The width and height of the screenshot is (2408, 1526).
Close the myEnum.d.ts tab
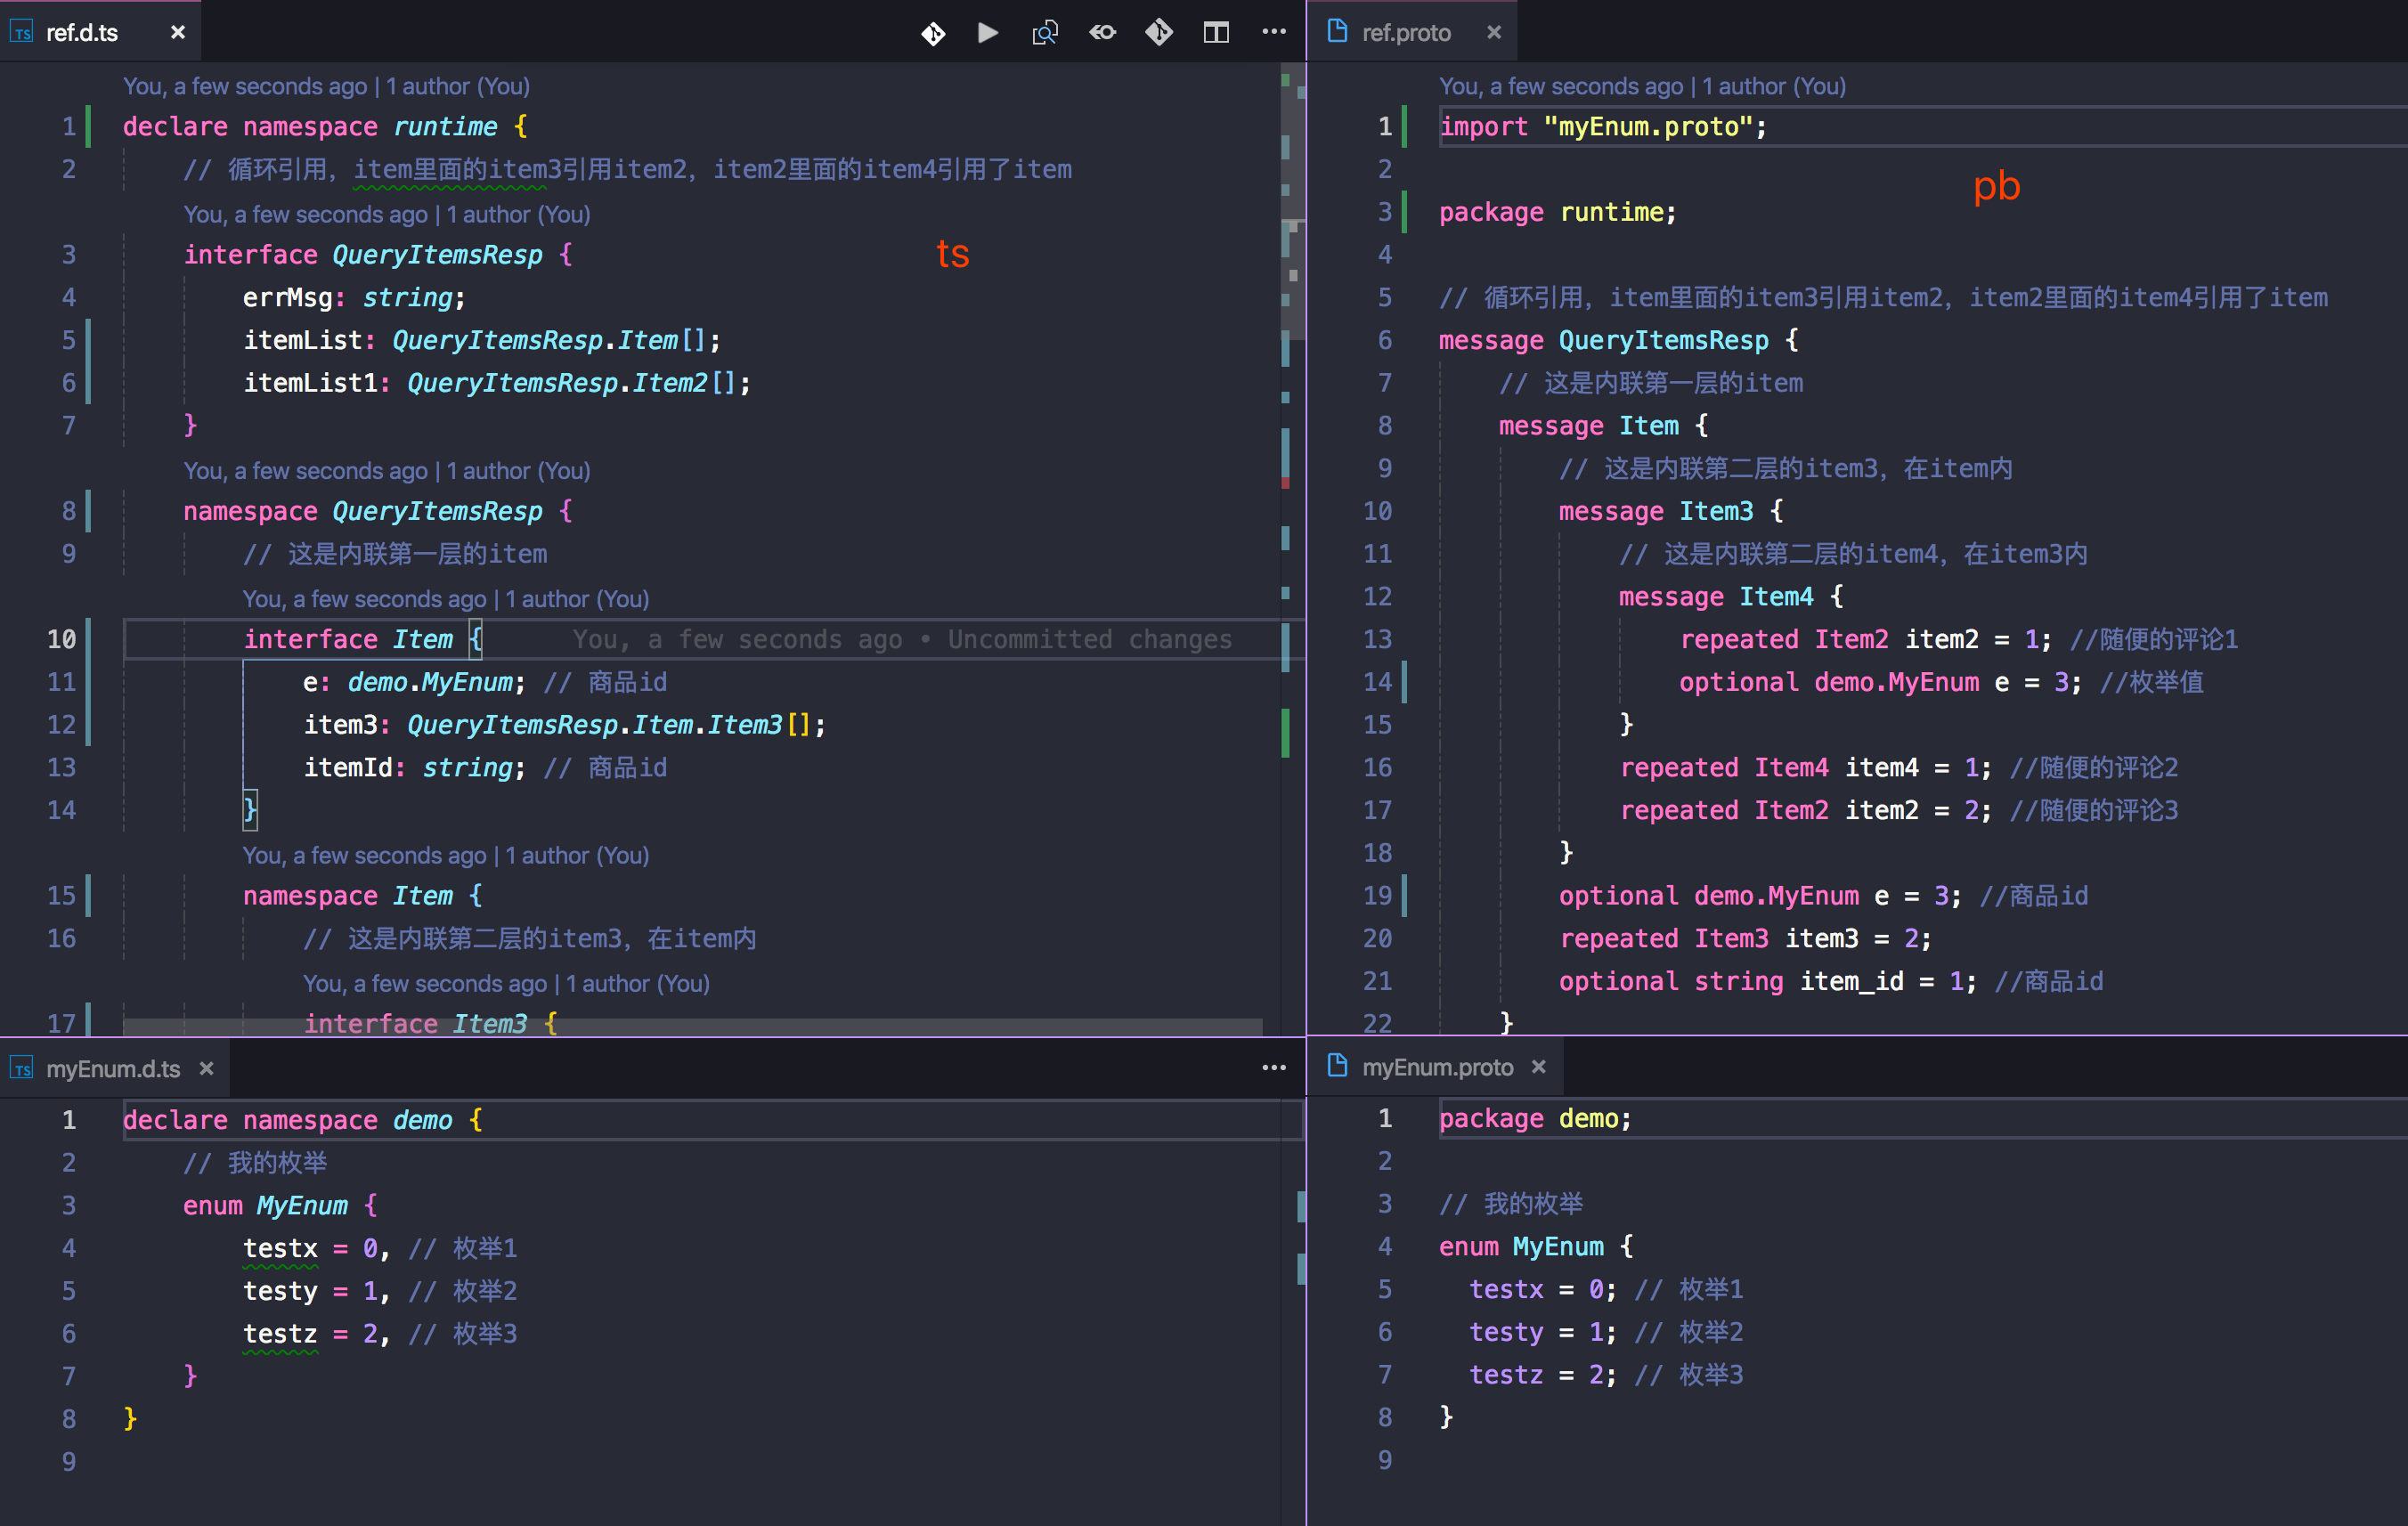[x=207, y=1068]
